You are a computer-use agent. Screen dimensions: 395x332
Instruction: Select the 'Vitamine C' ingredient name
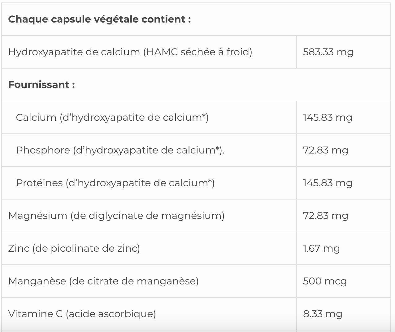click(36, 314)
